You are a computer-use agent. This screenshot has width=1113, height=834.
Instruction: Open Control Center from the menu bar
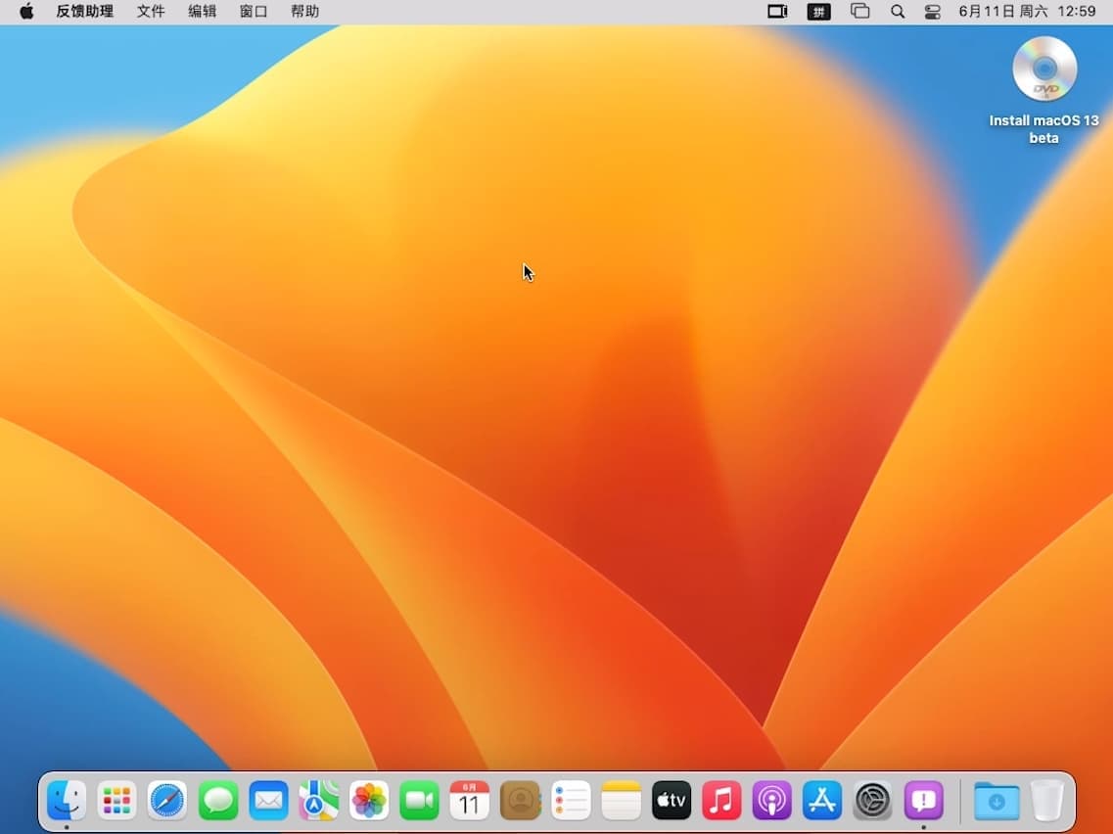pos(931,11)
